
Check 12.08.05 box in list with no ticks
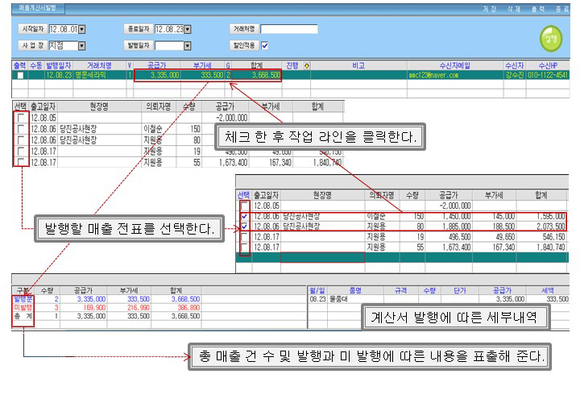[21, 118]
